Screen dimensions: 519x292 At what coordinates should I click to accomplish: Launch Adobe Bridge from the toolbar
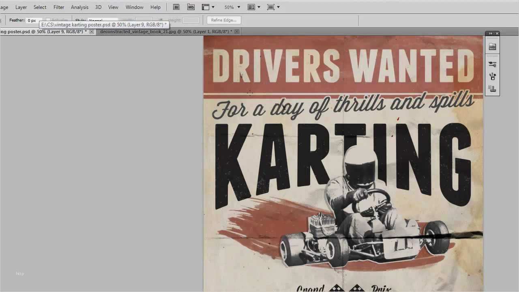(176, 7)
